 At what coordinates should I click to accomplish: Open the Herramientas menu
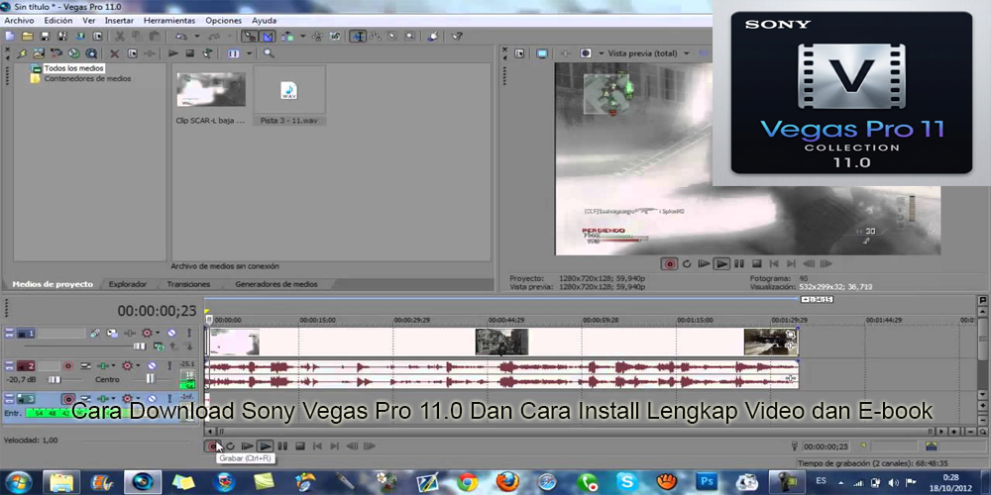pos(169,20)
